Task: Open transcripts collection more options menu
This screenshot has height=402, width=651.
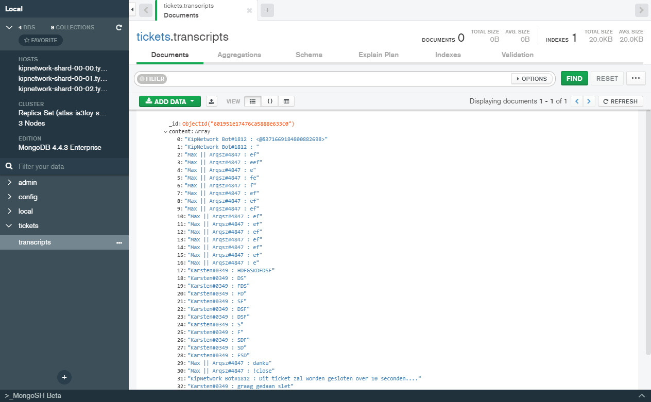Action: coord(119,242)
